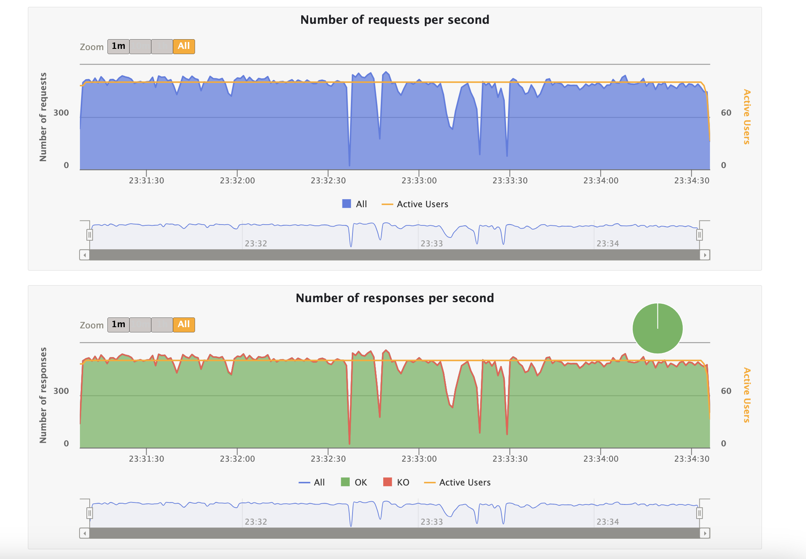Image resolution: width=806 pixels, height=559 pixels.
Task: Select All zoom in requests chart
Action: click(184, 46)
